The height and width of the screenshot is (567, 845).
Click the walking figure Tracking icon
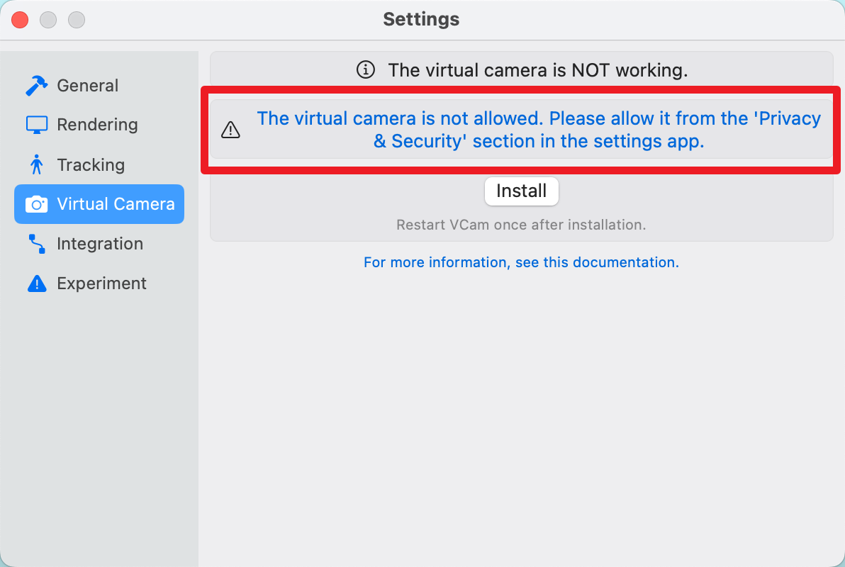(36, 164)
